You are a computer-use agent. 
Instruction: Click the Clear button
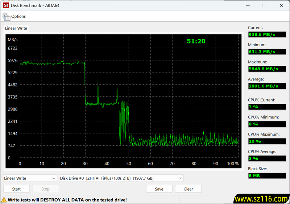[x=188, y=189]
